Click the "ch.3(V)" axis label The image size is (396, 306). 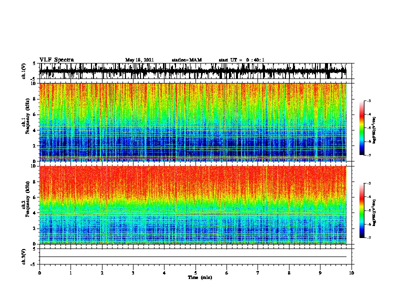pos(24,256)
